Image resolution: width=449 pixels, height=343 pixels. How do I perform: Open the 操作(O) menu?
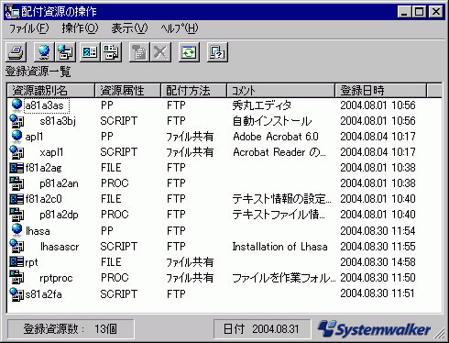[80, 28]
